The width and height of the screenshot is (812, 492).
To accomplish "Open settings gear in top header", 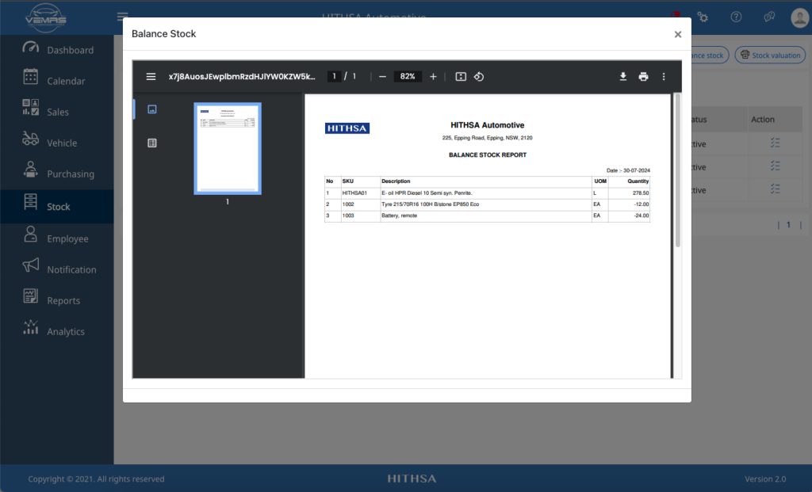I will coord(703,17).
